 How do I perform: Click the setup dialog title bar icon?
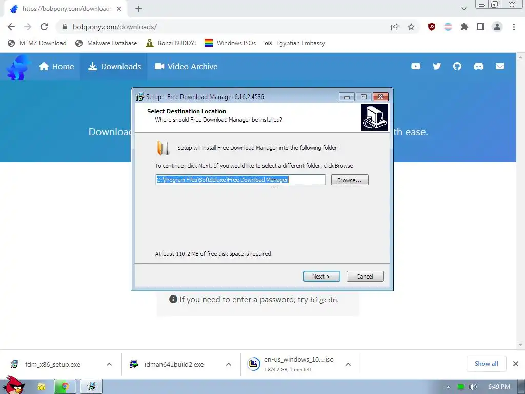[140, 97]
